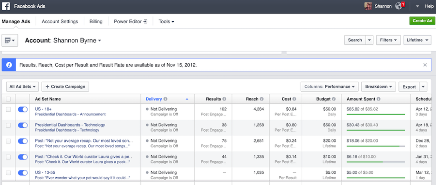Image resolution: width=436 pixels, height=185 pixels.
Task: Click the info icon beside Delivery header
Action: (x=166, y=99)
